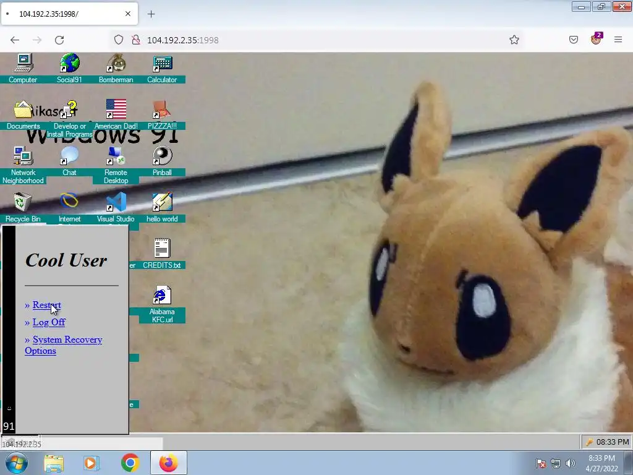Reload the page with the refresh button
This screenshot has width=633, height=475.
59,40
